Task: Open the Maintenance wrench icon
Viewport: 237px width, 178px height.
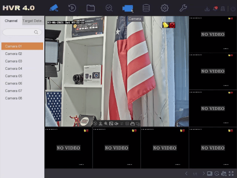Action: (x=183, y=8)
